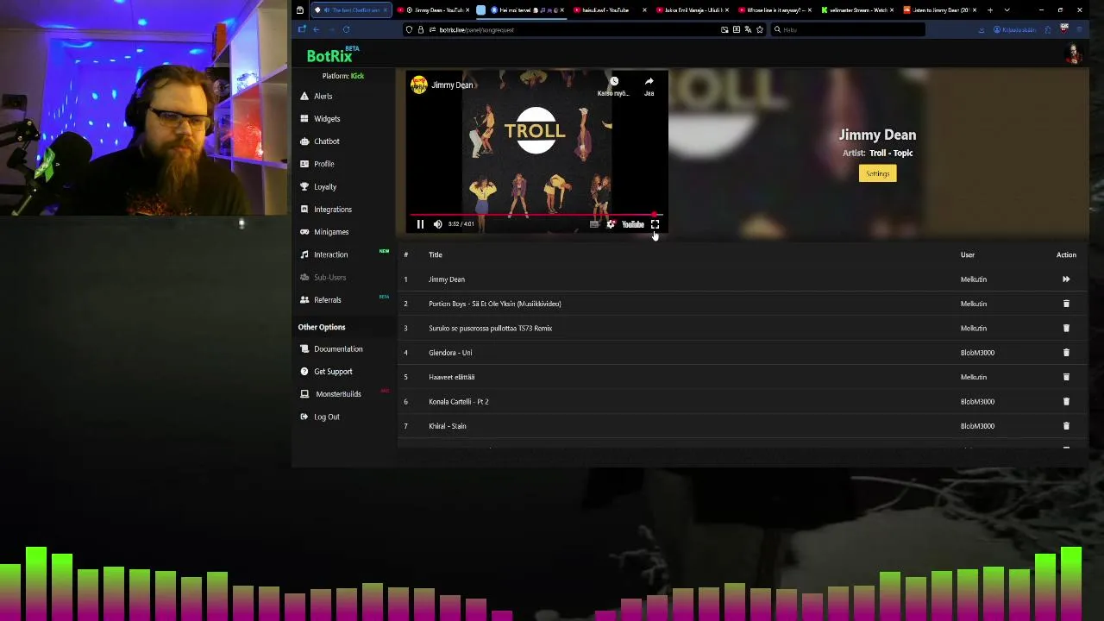Click the browser search field
The width and height of the screenshot is (1104, 621).
pos(848,29)
